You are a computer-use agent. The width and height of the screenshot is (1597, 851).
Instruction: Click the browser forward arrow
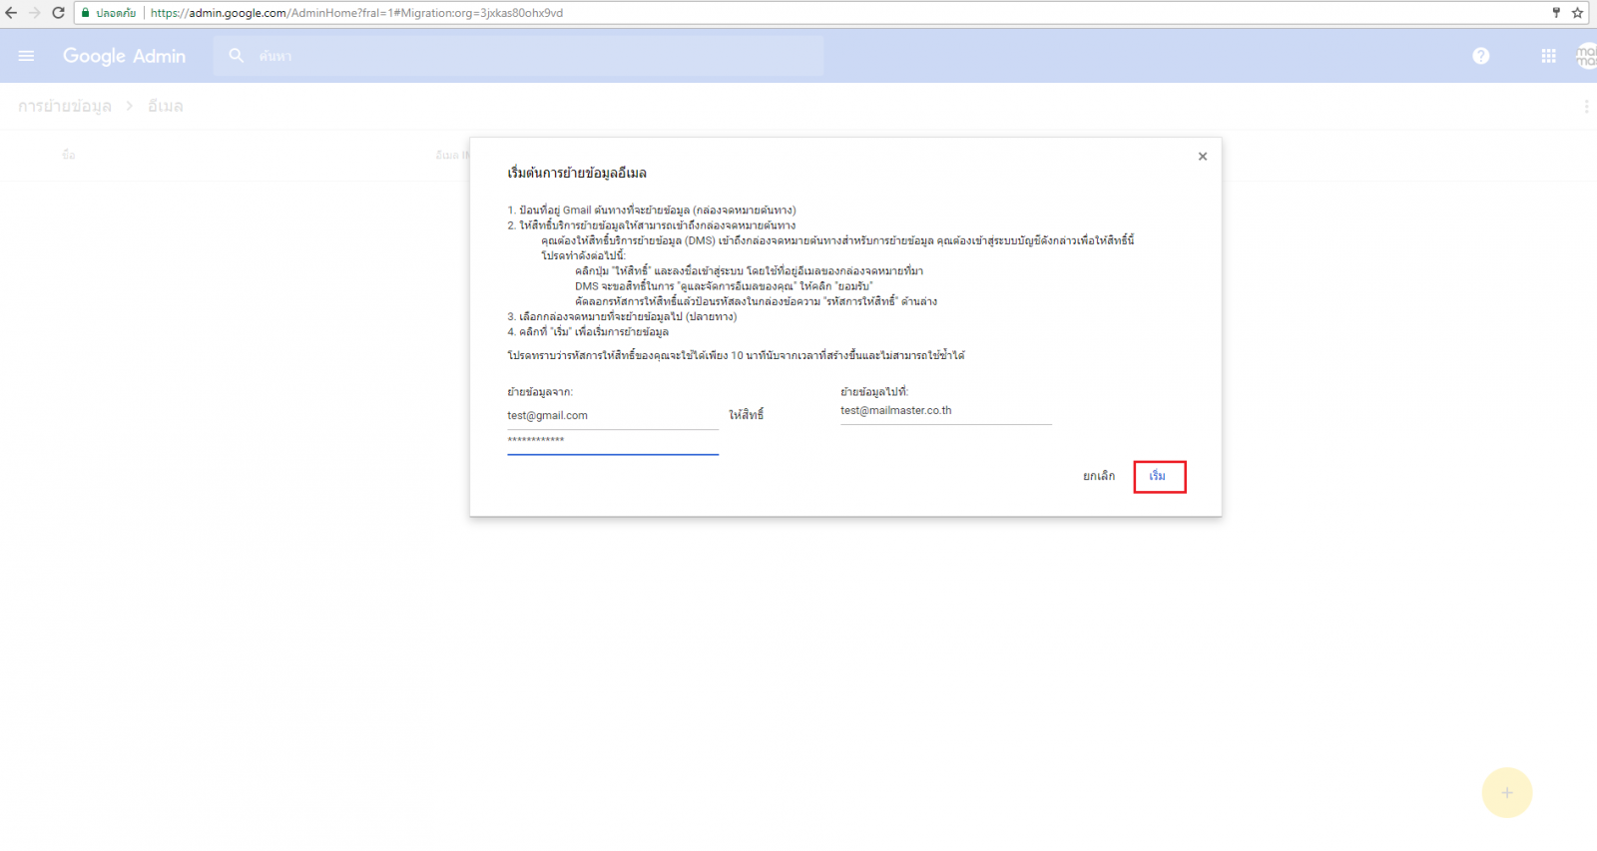[x=34, y=13]
